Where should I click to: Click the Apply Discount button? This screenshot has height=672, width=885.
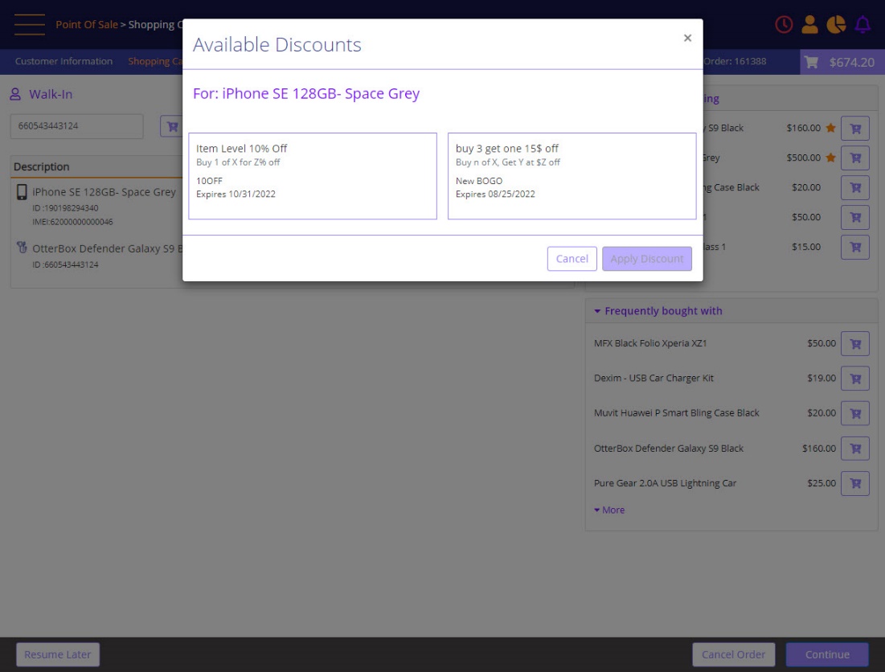(647, 258)
